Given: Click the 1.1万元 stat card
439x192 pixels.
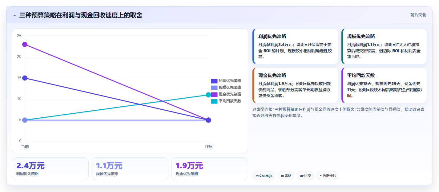Looking at the screenshot, I should 130,169.
